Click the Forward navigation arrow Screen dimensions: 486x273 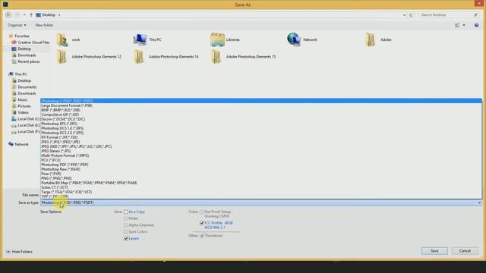point(17,15)
